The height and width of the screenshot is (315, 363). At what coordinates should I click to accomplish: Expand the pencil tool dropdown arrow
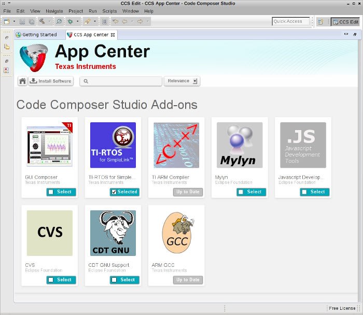[x=95, y=22]
